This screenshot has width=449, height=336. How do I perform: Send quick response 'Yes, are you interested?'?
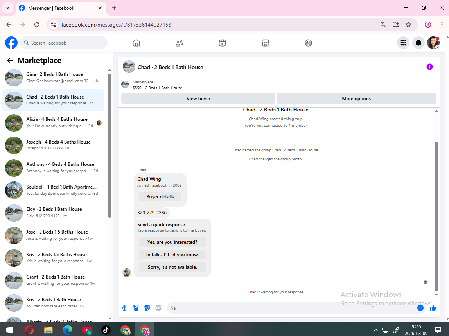point(172,242)
